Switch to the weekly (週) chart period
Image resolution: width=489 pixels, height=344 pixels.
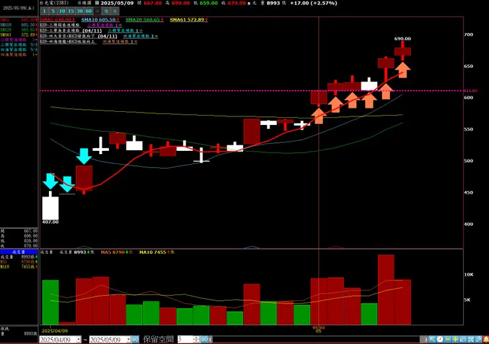tap(106, 11)
